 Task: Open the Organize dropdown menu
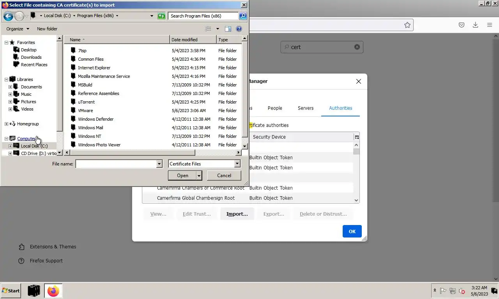pos(18,29)
